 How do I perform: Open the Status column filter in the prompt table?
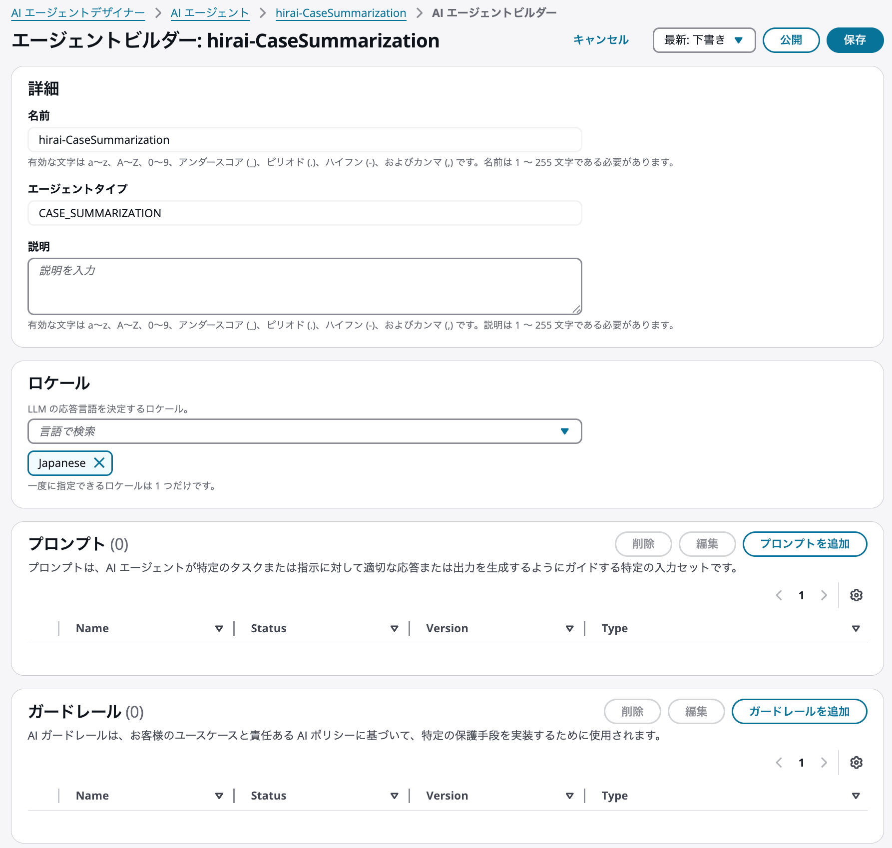pyautogui.click(x=395, y=628)
